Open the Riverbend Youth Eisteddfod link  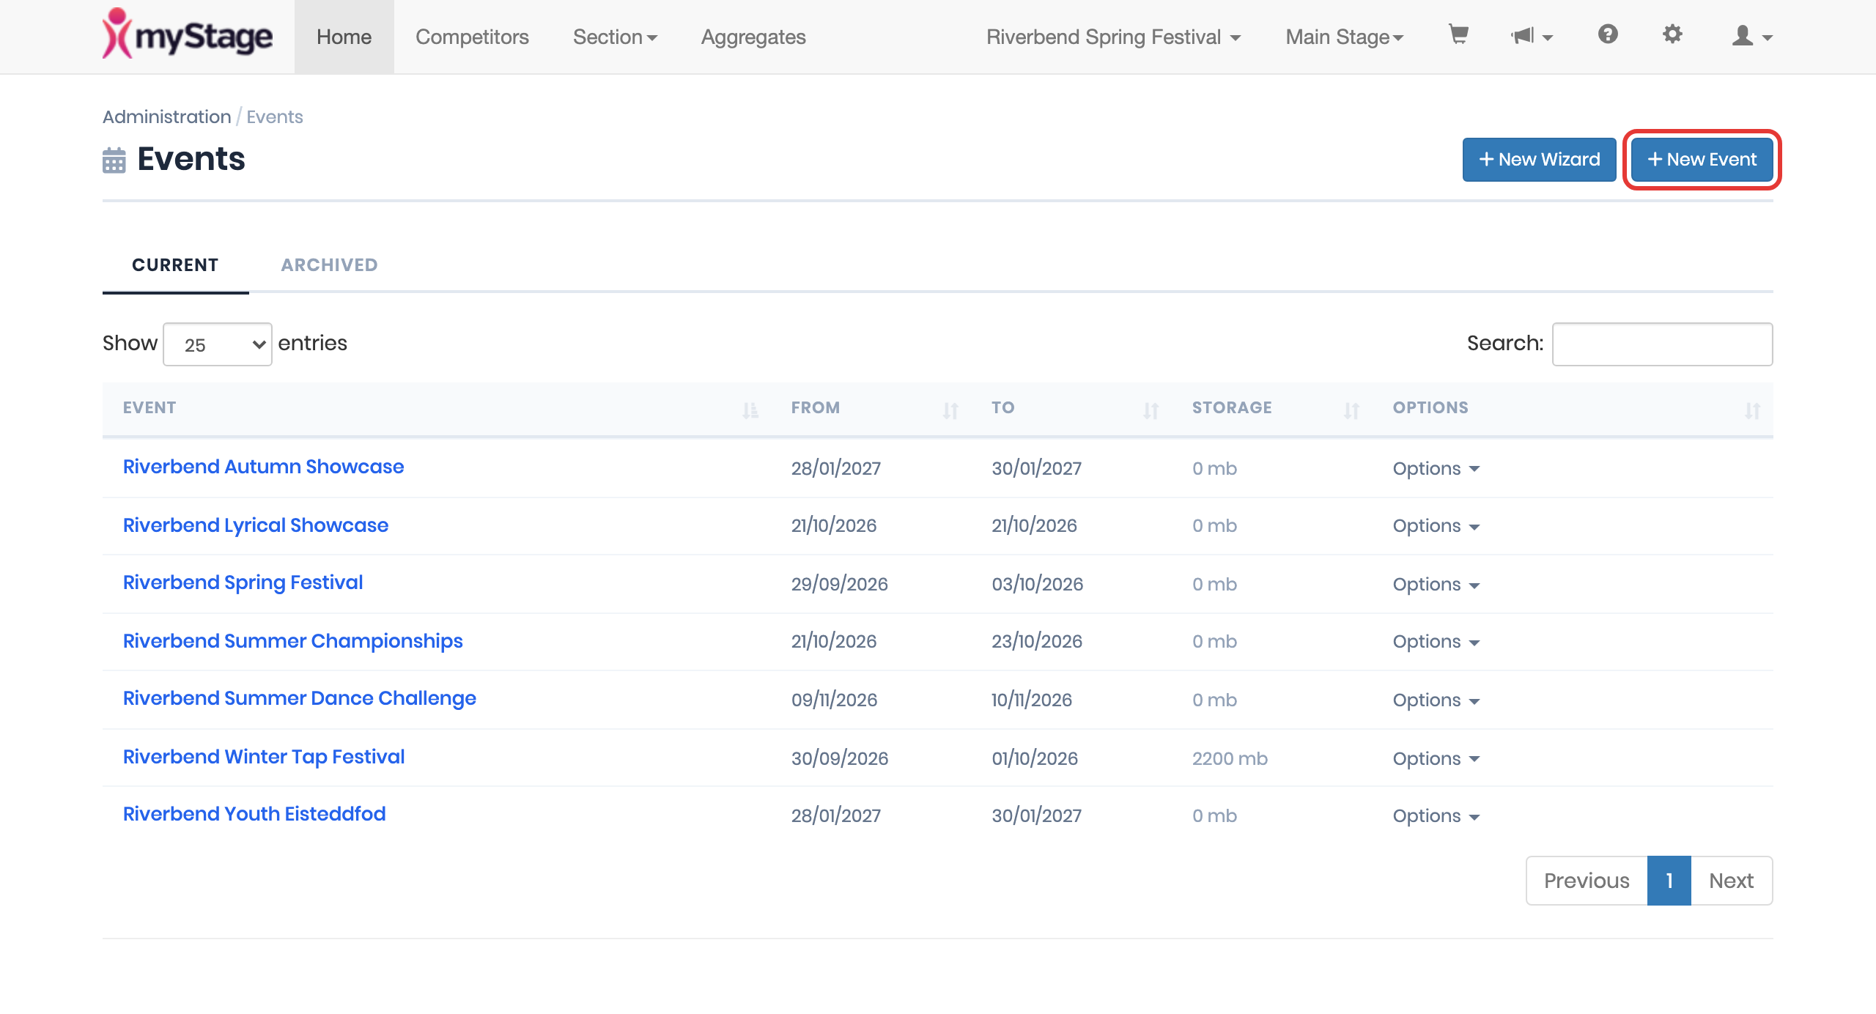click(x=254, y=814)
